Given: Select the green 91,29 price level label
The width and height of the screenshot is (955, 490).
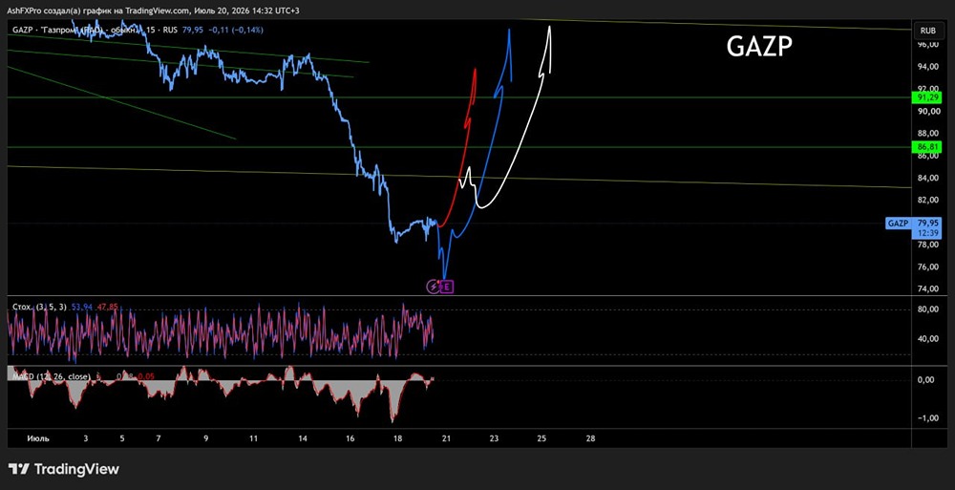Looking at the screenshot, I should point(926,97).
